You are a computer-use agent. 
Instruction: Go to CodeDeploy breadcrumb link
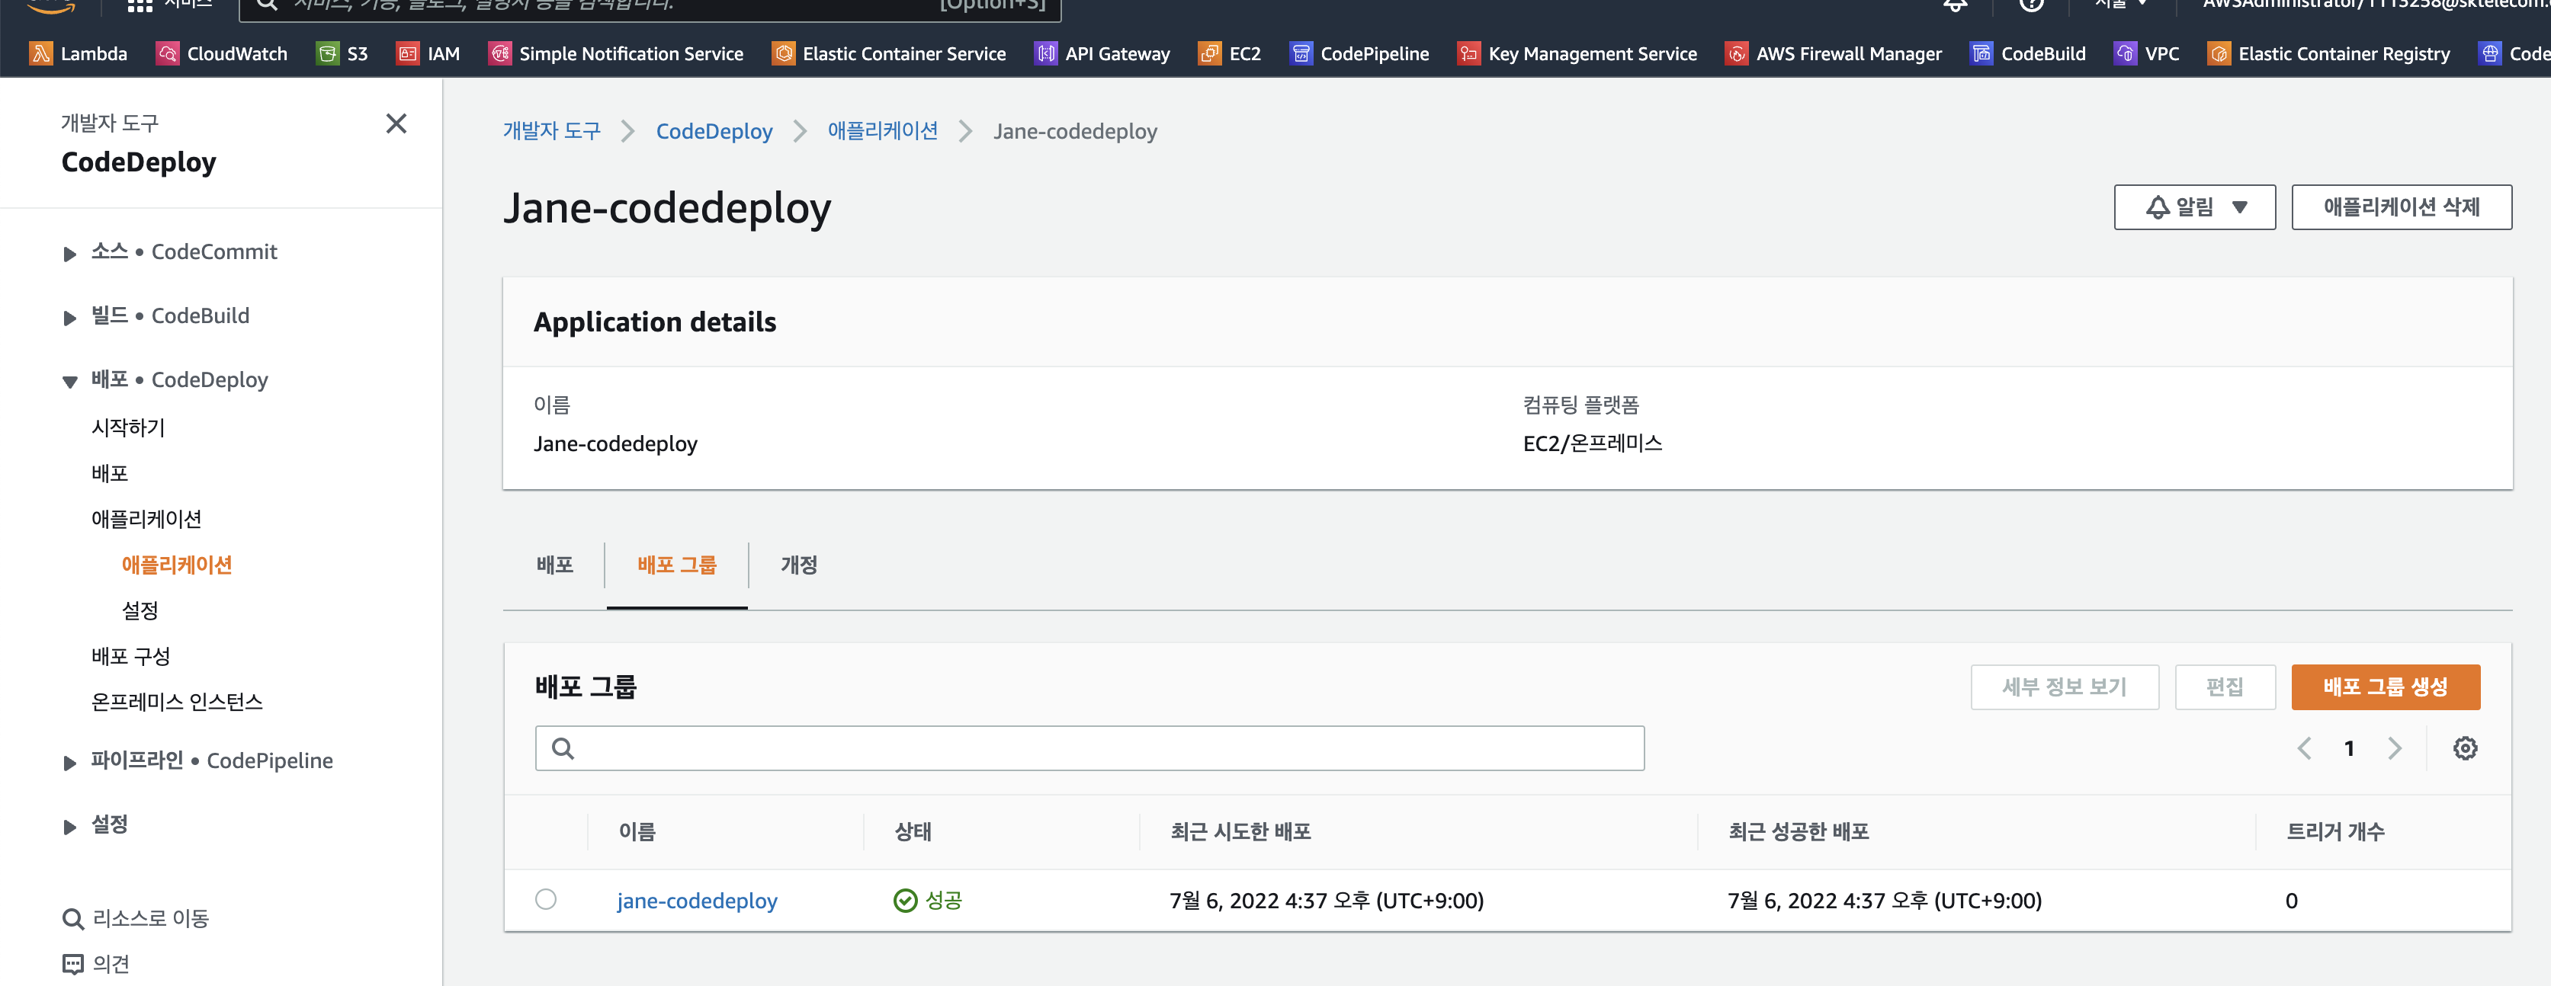tap(713, 130)
